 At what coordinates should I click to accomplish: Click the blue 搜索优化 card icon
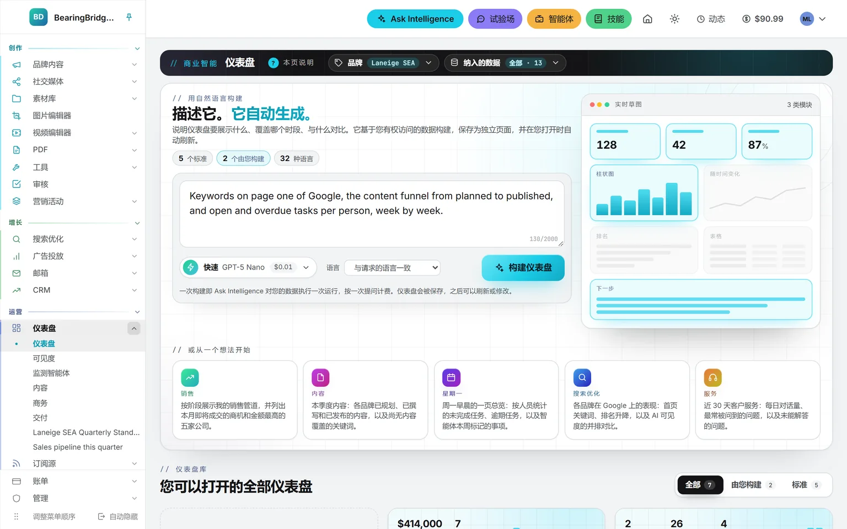[x=582, y=377]
